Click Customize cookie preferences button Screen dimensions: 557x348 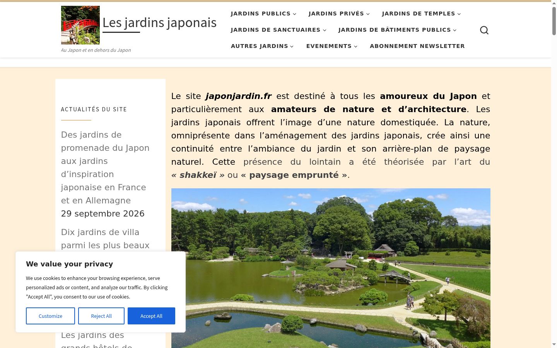pyautogui.click(x=50, y=316)
